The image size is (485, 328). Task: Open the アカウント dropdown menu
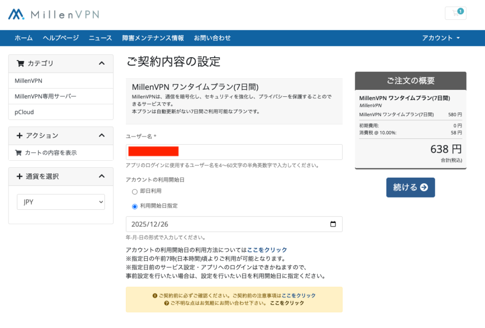pos(441,38)
